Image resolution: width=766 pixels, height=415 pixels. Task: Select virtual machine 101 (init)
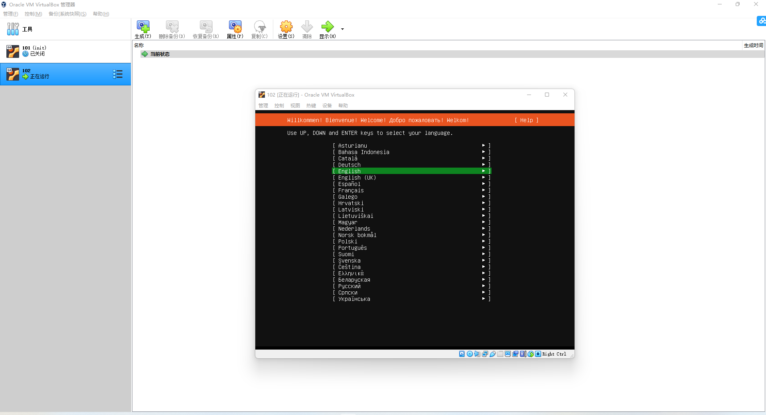click(x=65, y=51)
